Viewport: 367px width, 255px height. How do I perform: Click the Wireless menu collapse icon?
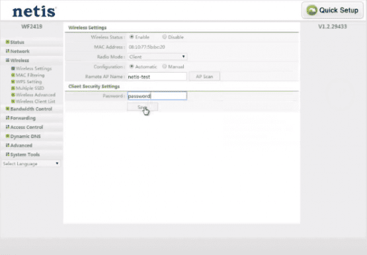[x=7, y=60]
